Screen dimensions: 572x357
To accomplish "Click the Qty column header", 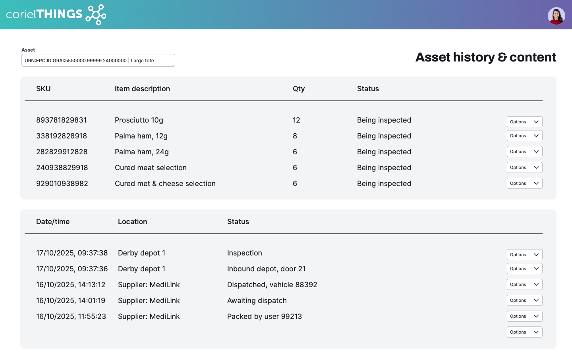I will tap(299, 89).
